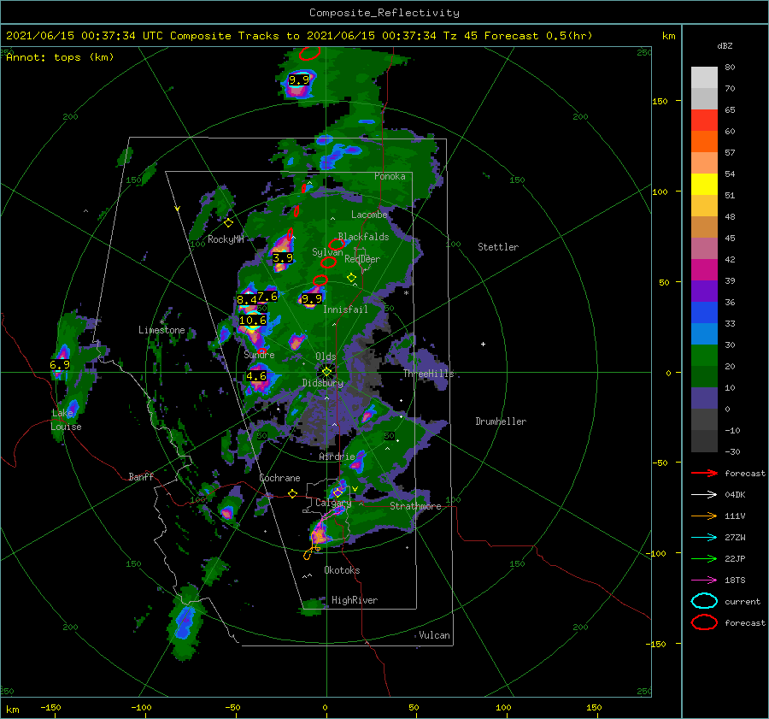Click the cyan 27ZW arrow legend icon
The width and height of the screenshot is (769, 719).
click(704, 538)
